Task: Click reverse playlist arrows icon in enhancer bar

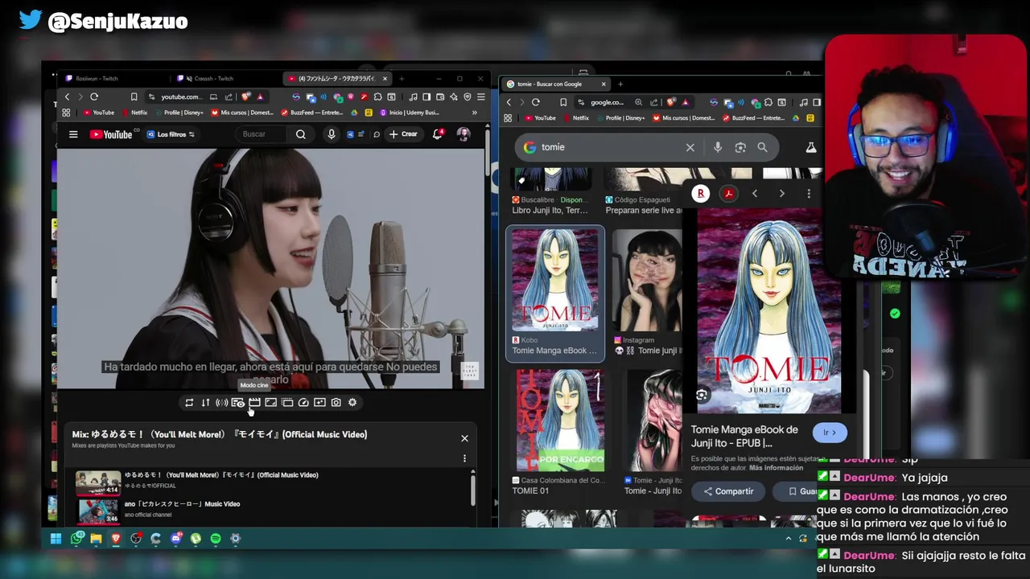Action: coord(205,402)
